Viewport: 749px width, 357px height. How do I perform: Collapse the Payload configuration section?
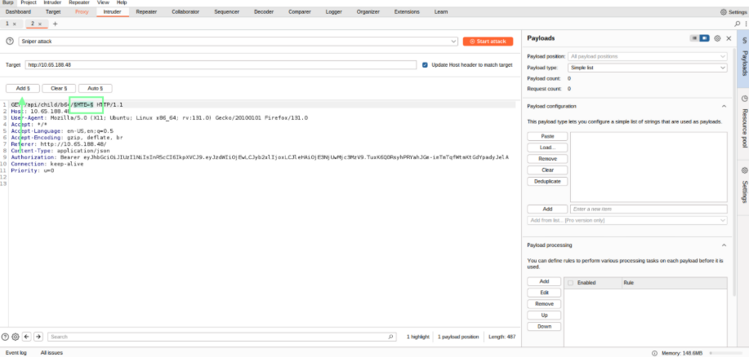pyautogui.click(x=724, y=106)
